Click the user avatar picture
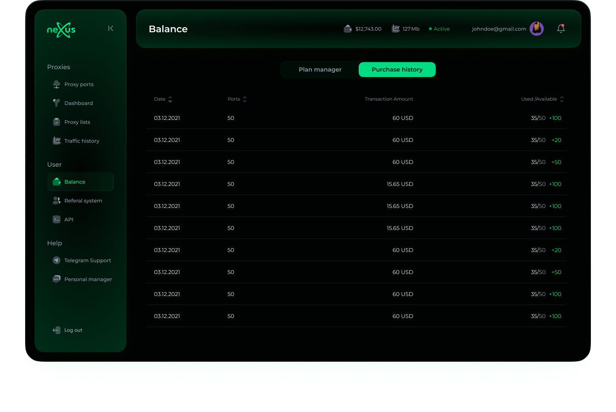 point(537,29)
